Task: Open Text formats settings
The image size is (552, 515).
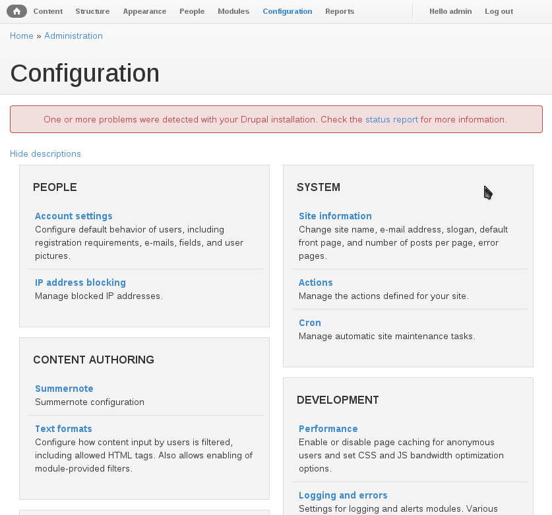Action: coord(63,429)
